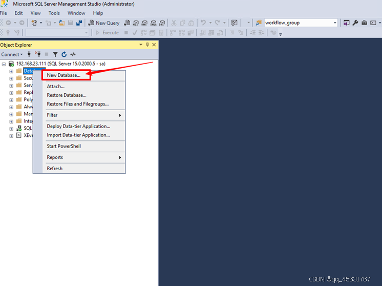Click the SQL Server Agent tree icon
Screen dimensions: 382x286
coord(19,129)
